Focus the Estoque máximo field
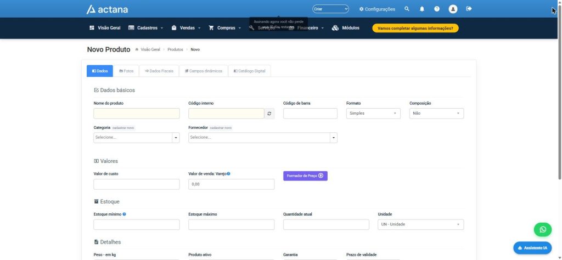The height and width of the screenshot is (260, 562). click(231, 224)
